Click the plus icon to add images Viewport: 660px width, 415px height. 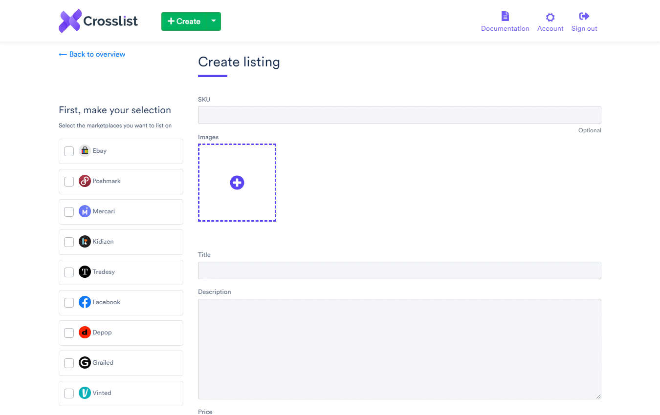coord(237,183)
